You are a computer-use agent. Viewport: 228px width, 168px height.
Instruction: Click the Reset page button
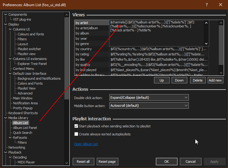pyautogui.click(x=108, y=162)
